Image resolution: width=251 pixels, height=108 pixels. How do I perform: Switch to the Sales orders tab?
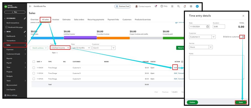[79, 20]
